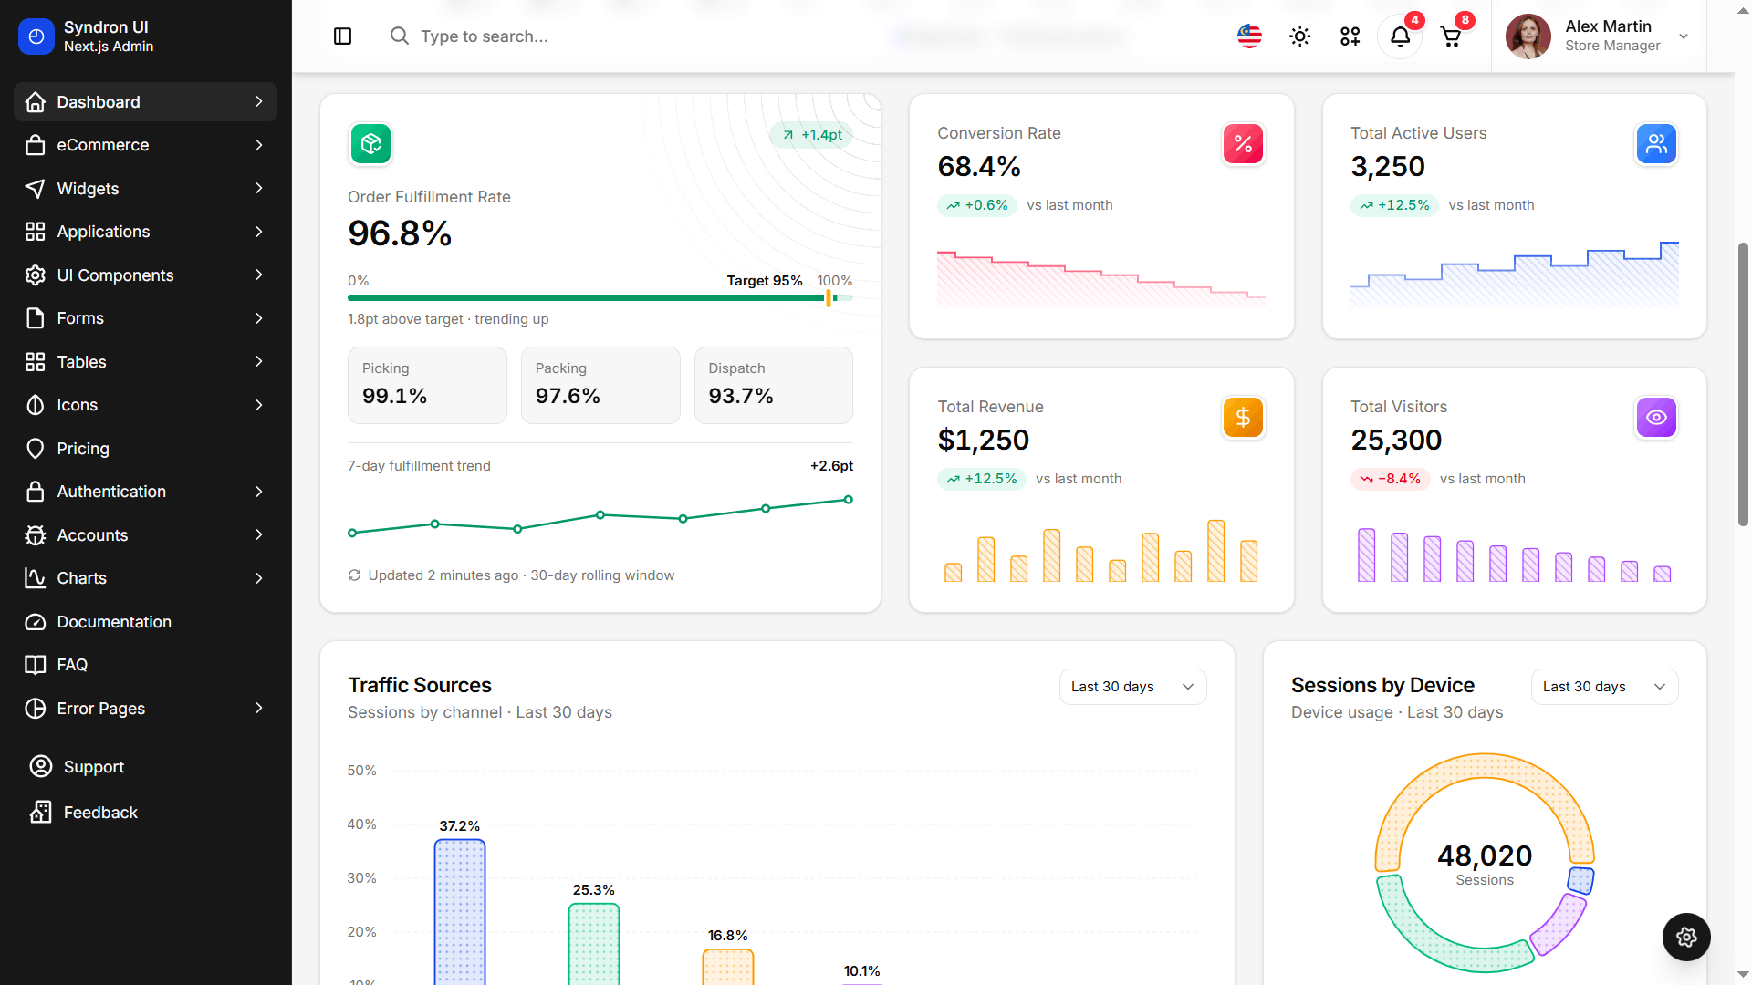Open the Authentication sidebar link

[145, 492]
